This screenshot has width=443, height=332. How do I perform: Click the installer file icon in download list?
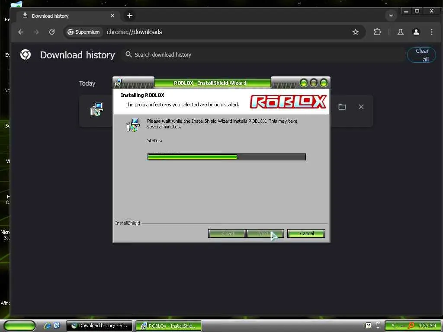pyautogui.click(x=96, y=109)
